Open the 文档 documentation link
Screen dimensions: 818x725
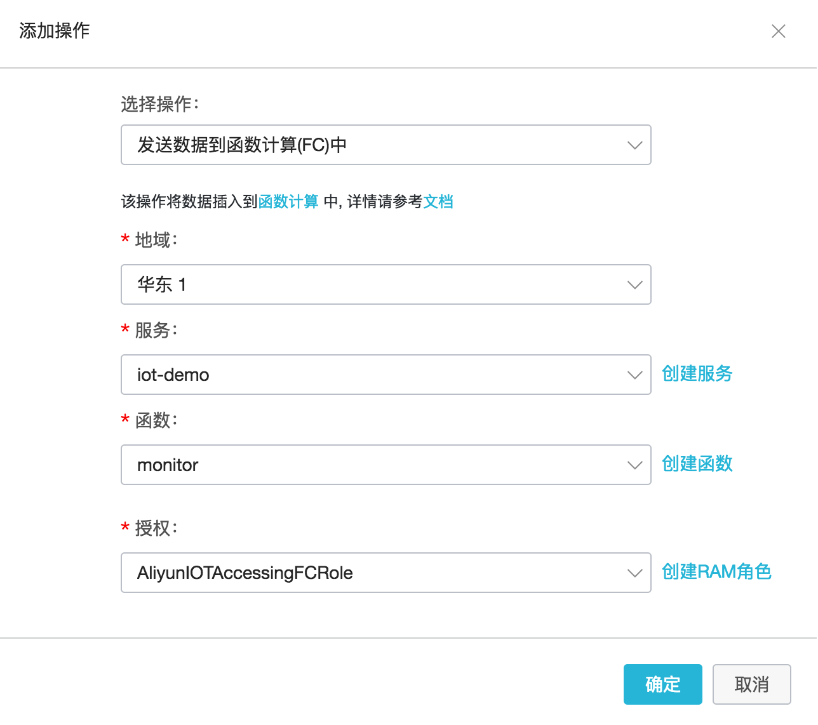pos(439,201)
